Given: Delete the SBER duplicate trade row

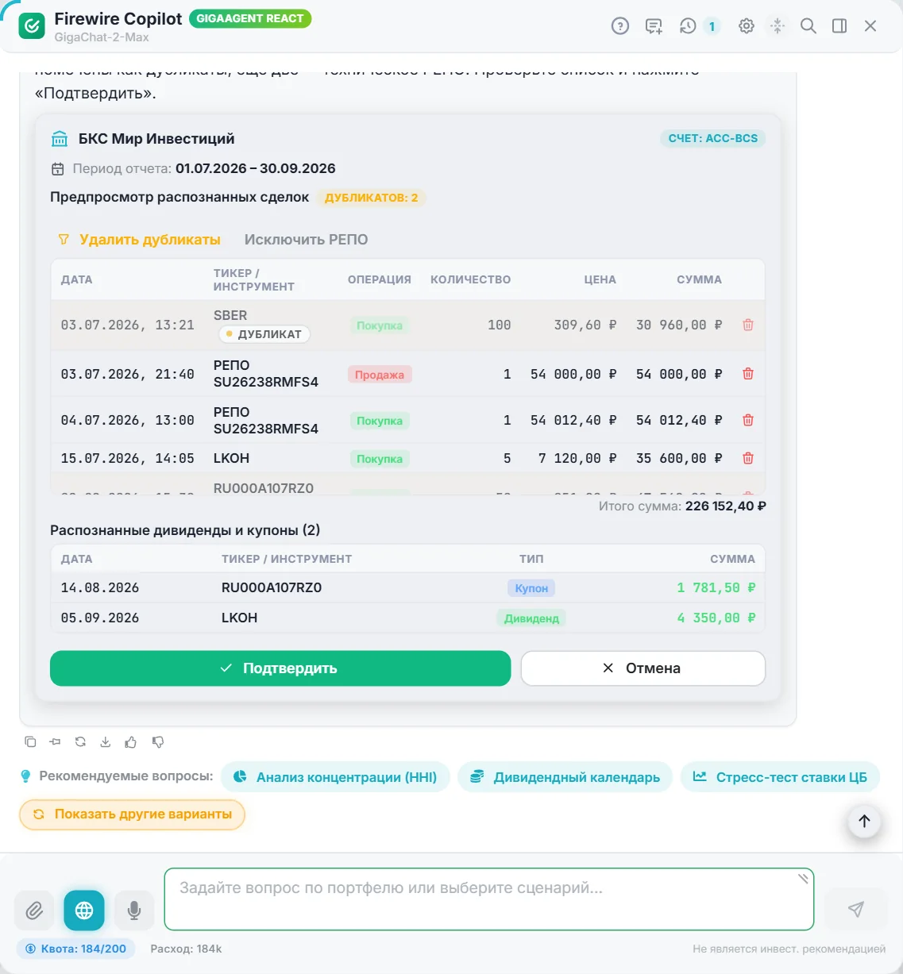Looking at the screenshot, I should click(748, 325).
